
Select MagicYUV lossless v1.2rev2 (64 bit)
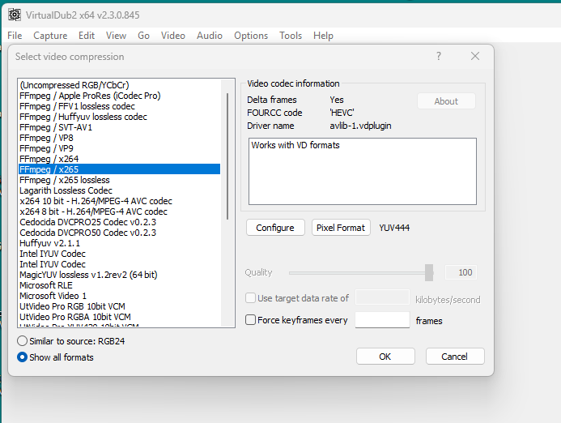(119, 275)
